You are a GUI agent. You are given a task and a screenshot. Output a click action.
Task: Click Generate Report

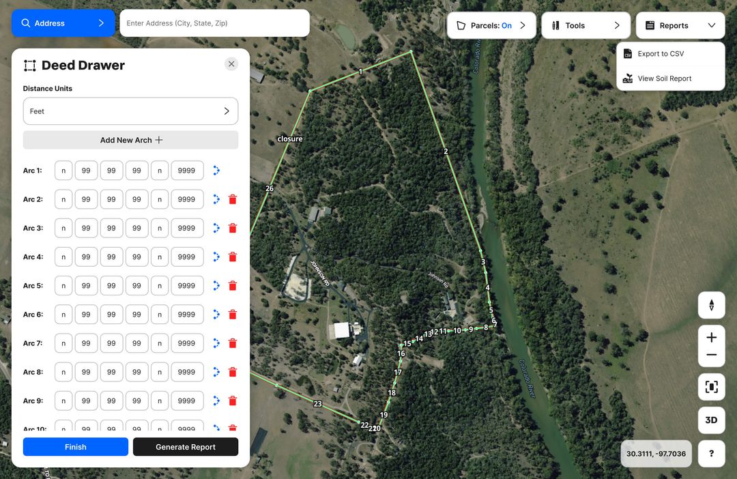[185, 446]
